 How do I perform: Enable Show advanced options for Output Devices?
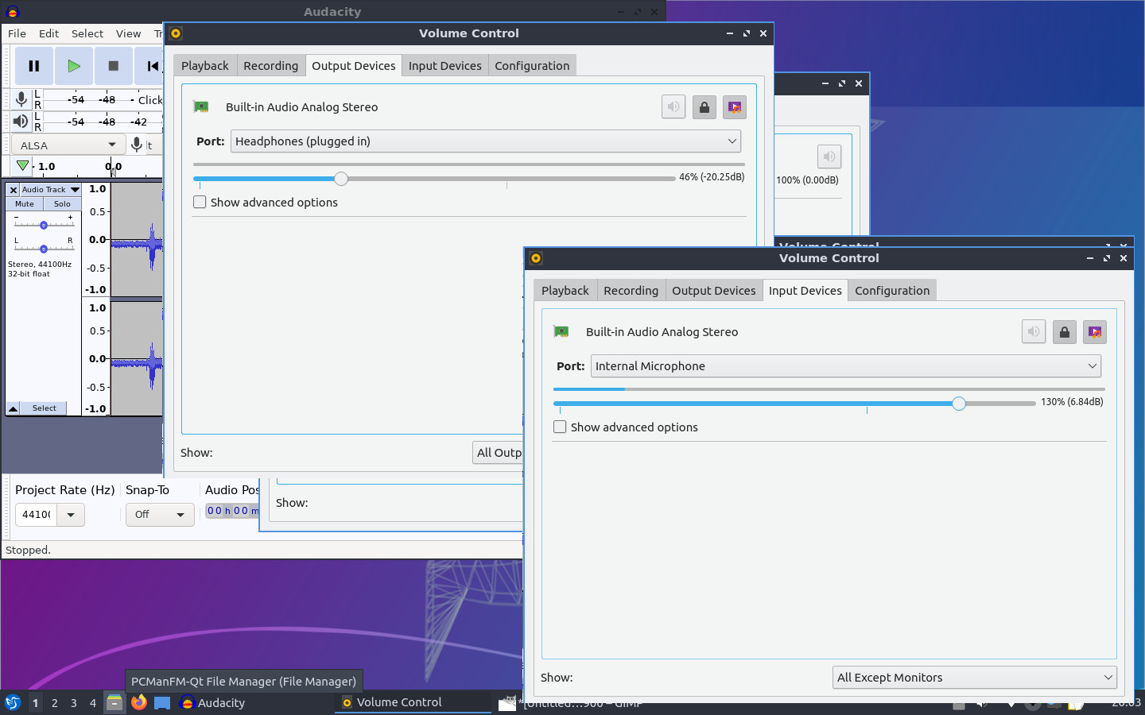(x=200, y=202)
